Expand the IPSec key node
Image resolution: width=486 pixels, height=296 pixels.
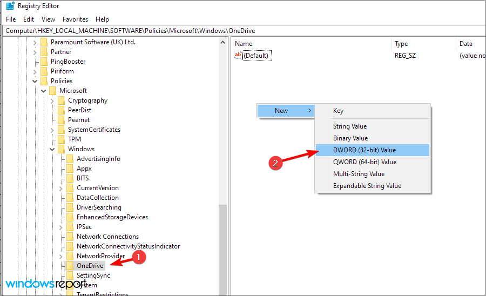(60, 227)
